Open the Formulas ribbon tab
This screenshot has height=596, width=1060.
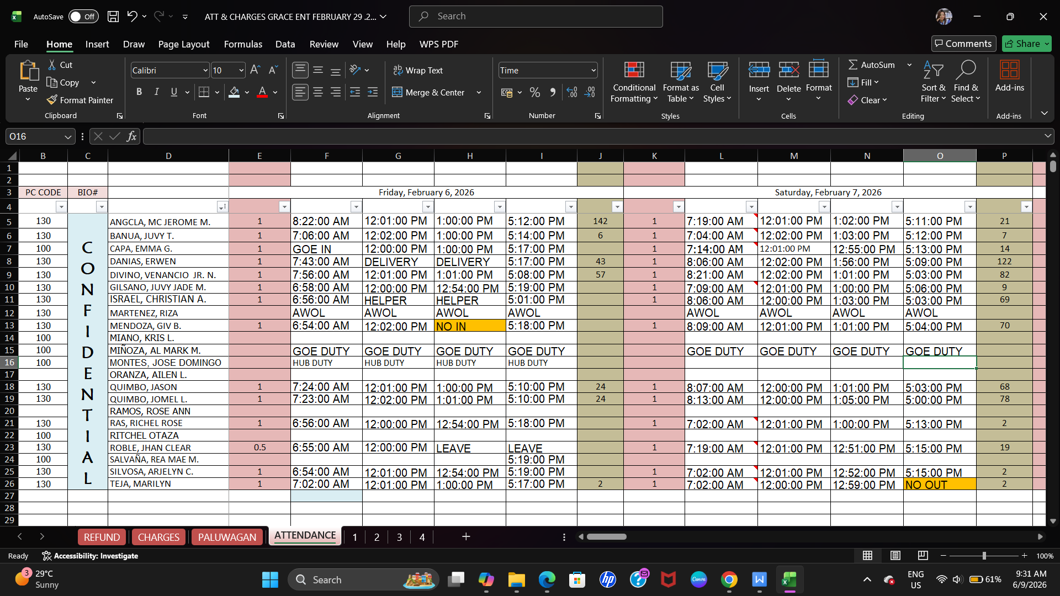(x=243, y=44)
